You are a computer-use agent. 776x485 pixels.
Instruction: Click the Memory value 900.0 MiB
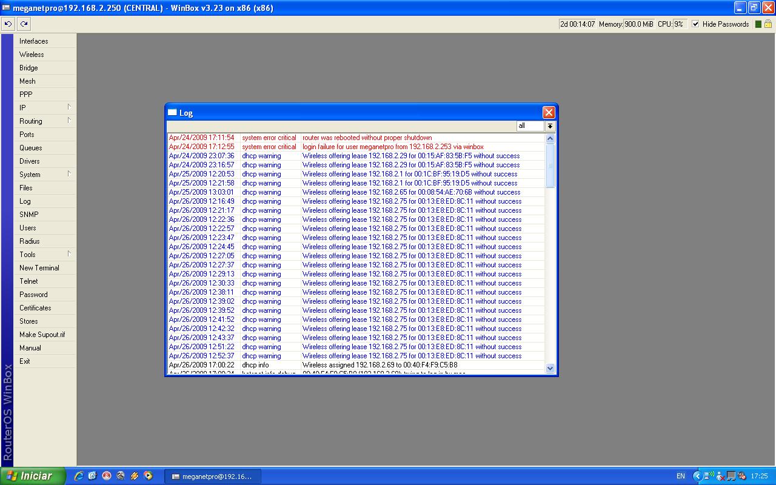click(x=639, y=24)
